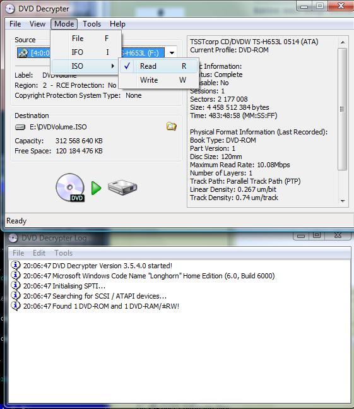Viewport: 354px width, 409px height.
Task: Click the info icon of the 'Found 1 DVD-ROM' log entry
Action: tap(16, 305)
